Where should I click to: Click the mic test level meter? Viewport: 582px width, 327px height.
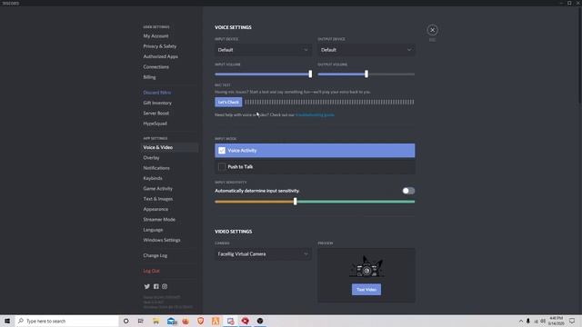click(329, 102)
